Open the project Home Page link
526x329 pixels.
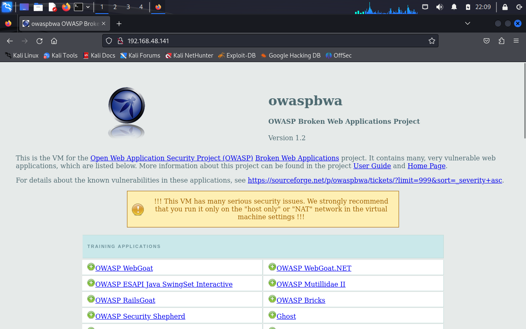(427, 166)
